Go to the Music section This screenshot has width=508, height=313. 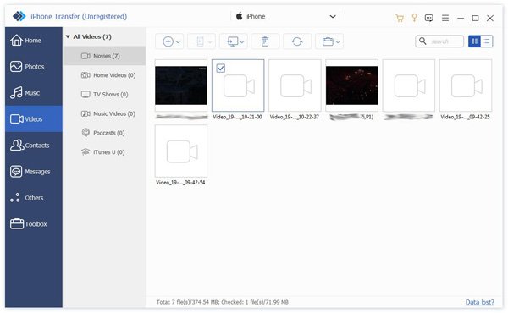(33, 92)
